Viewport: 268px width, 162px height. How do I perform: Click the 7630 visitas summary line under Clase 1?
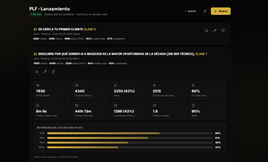pos(80,63)
